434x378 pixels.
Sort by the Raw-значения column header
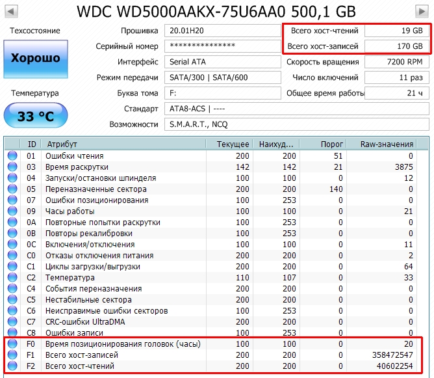tap(381, 144)
